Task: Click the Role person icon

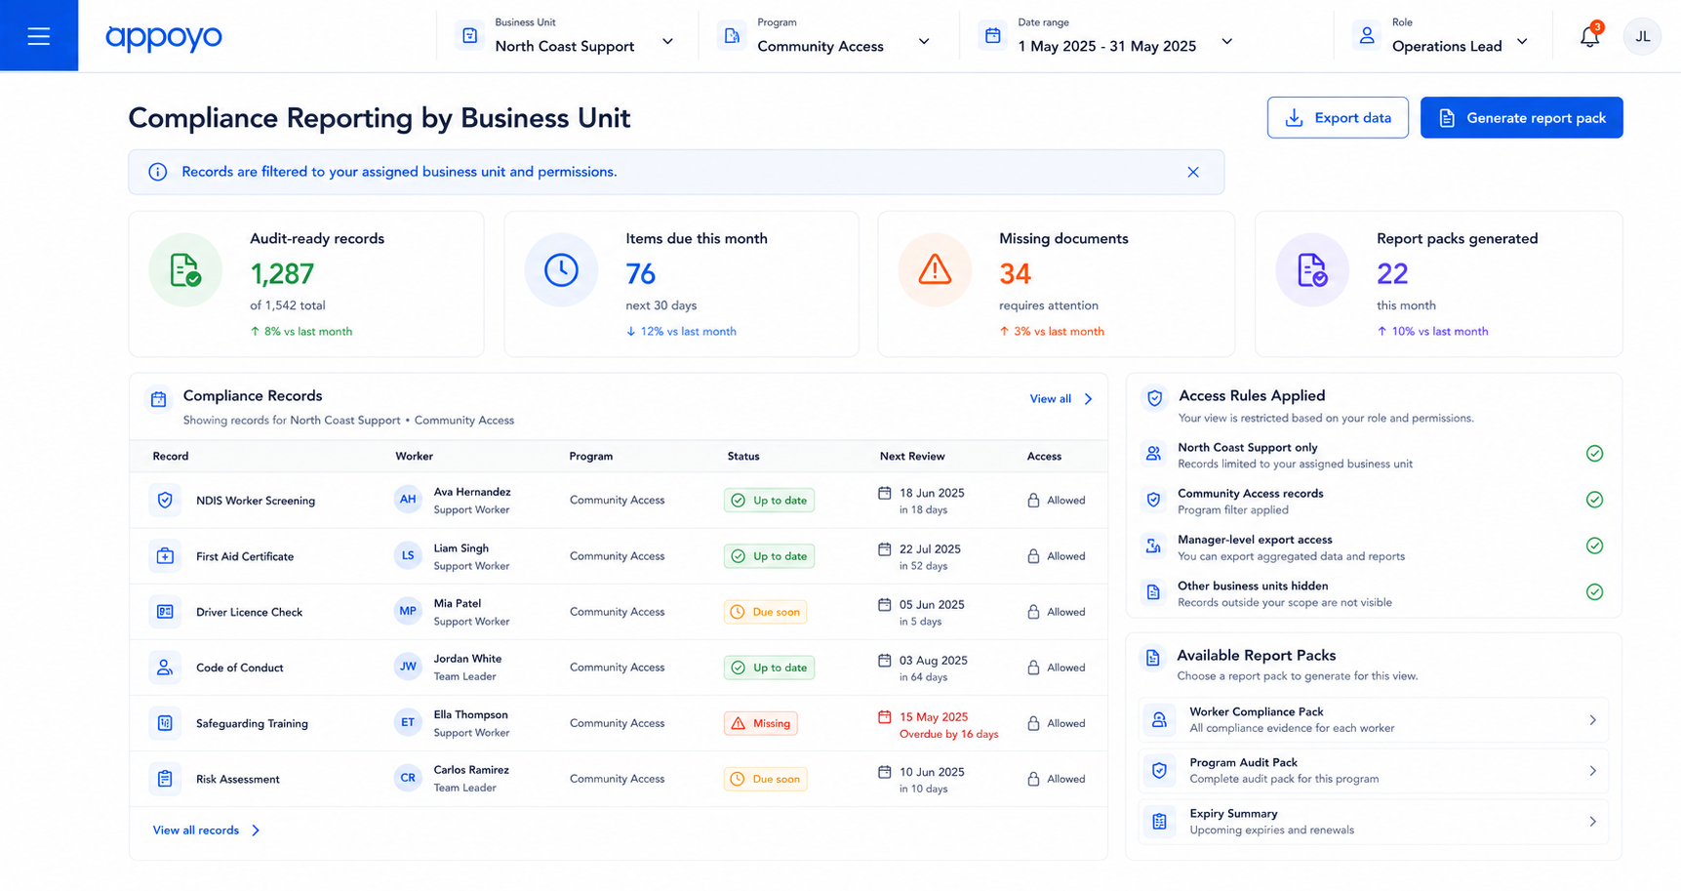Action: pos(1367,36)
